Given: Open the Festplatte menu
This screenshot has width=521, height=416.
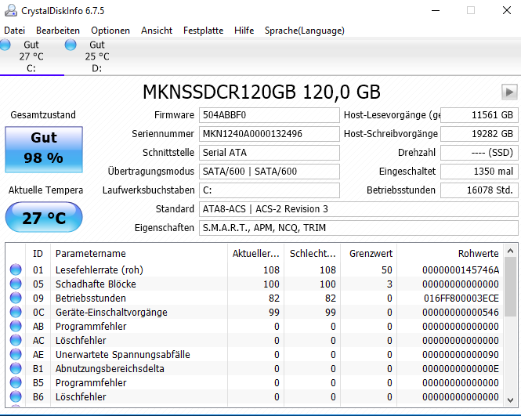Looking at the screenshot, I should tap(203, 31).
